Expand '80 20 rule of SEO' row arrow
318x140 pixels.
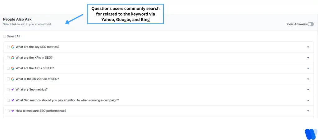308,79
